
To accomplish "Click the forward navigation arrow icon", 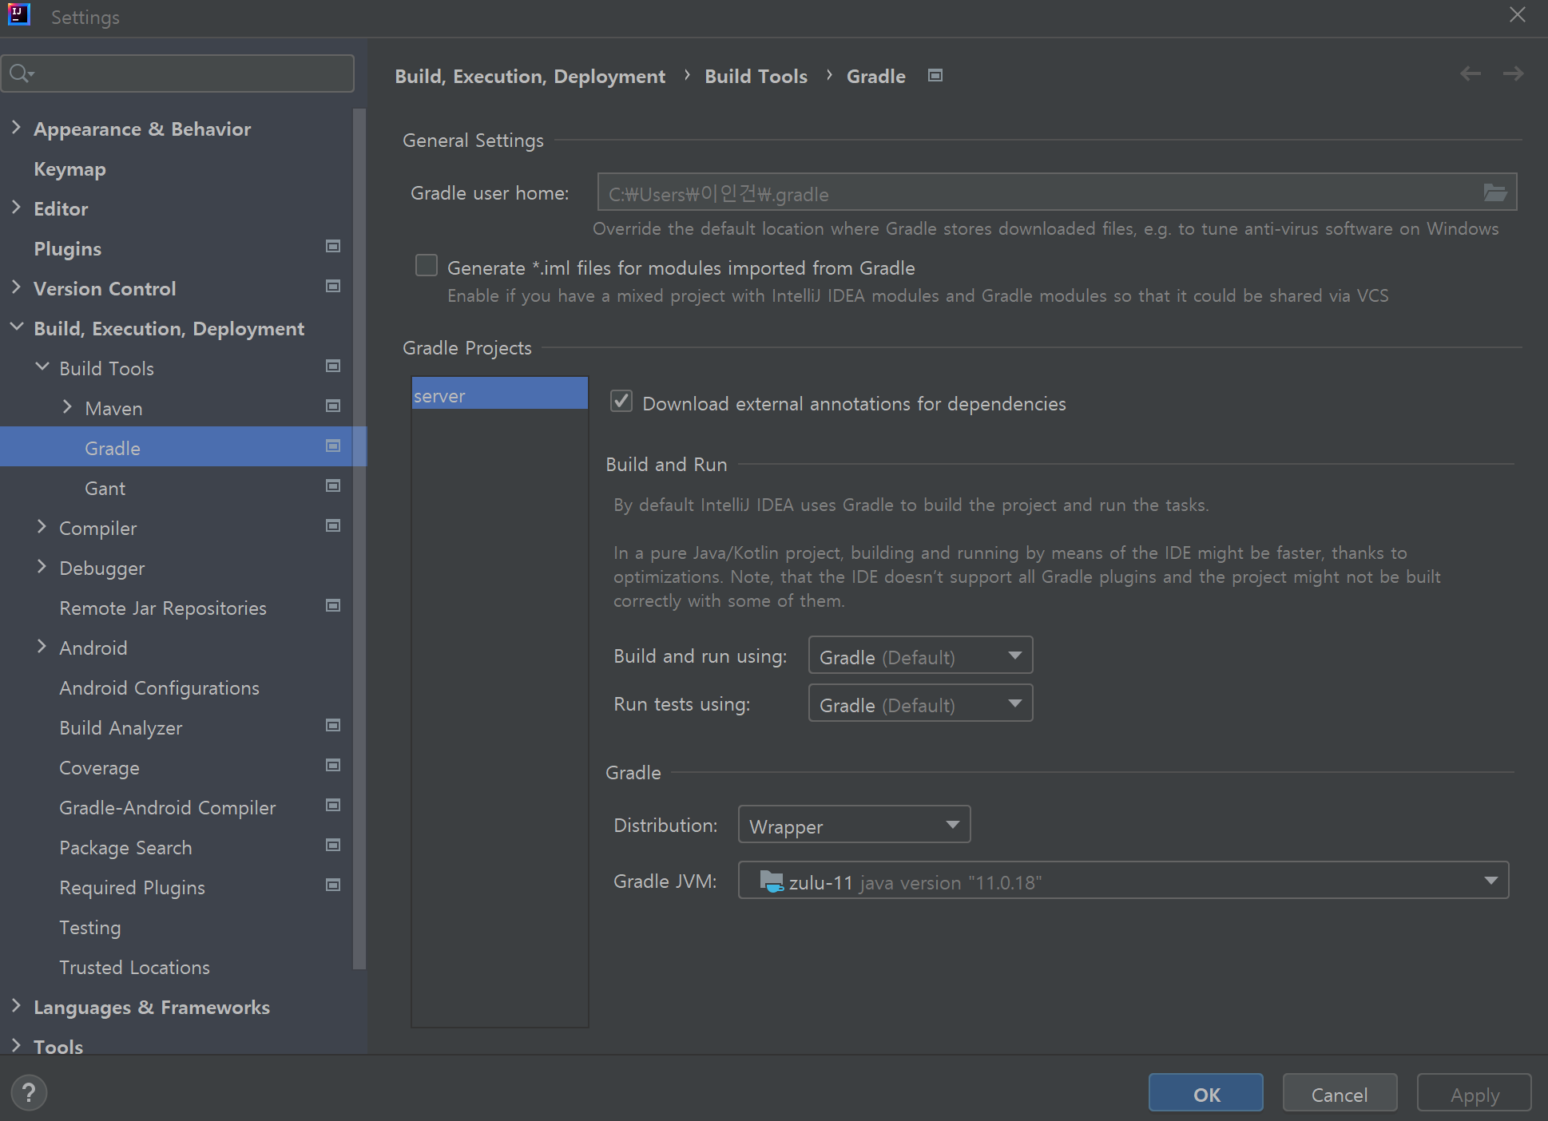I will [x=1513, y=74].
